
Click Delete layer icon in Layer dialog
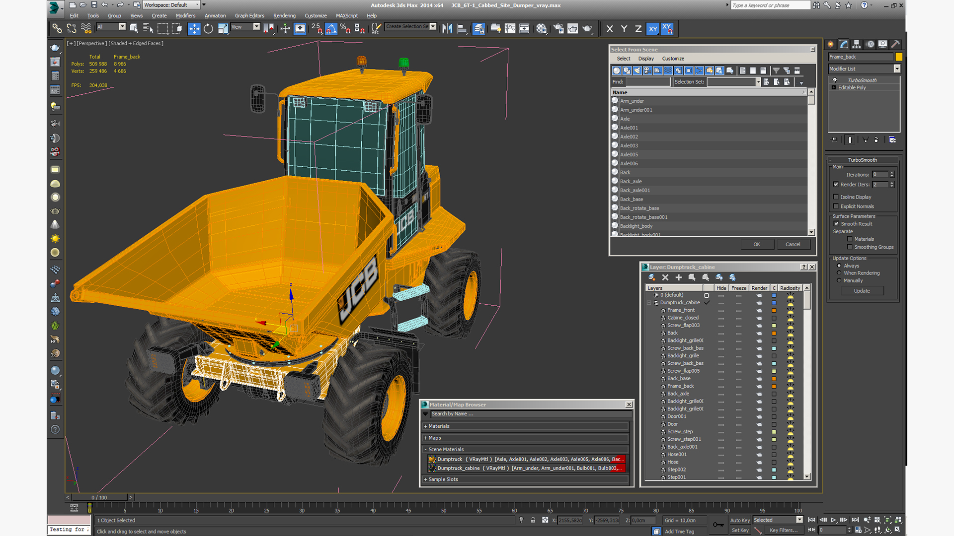tap(665, 277)
